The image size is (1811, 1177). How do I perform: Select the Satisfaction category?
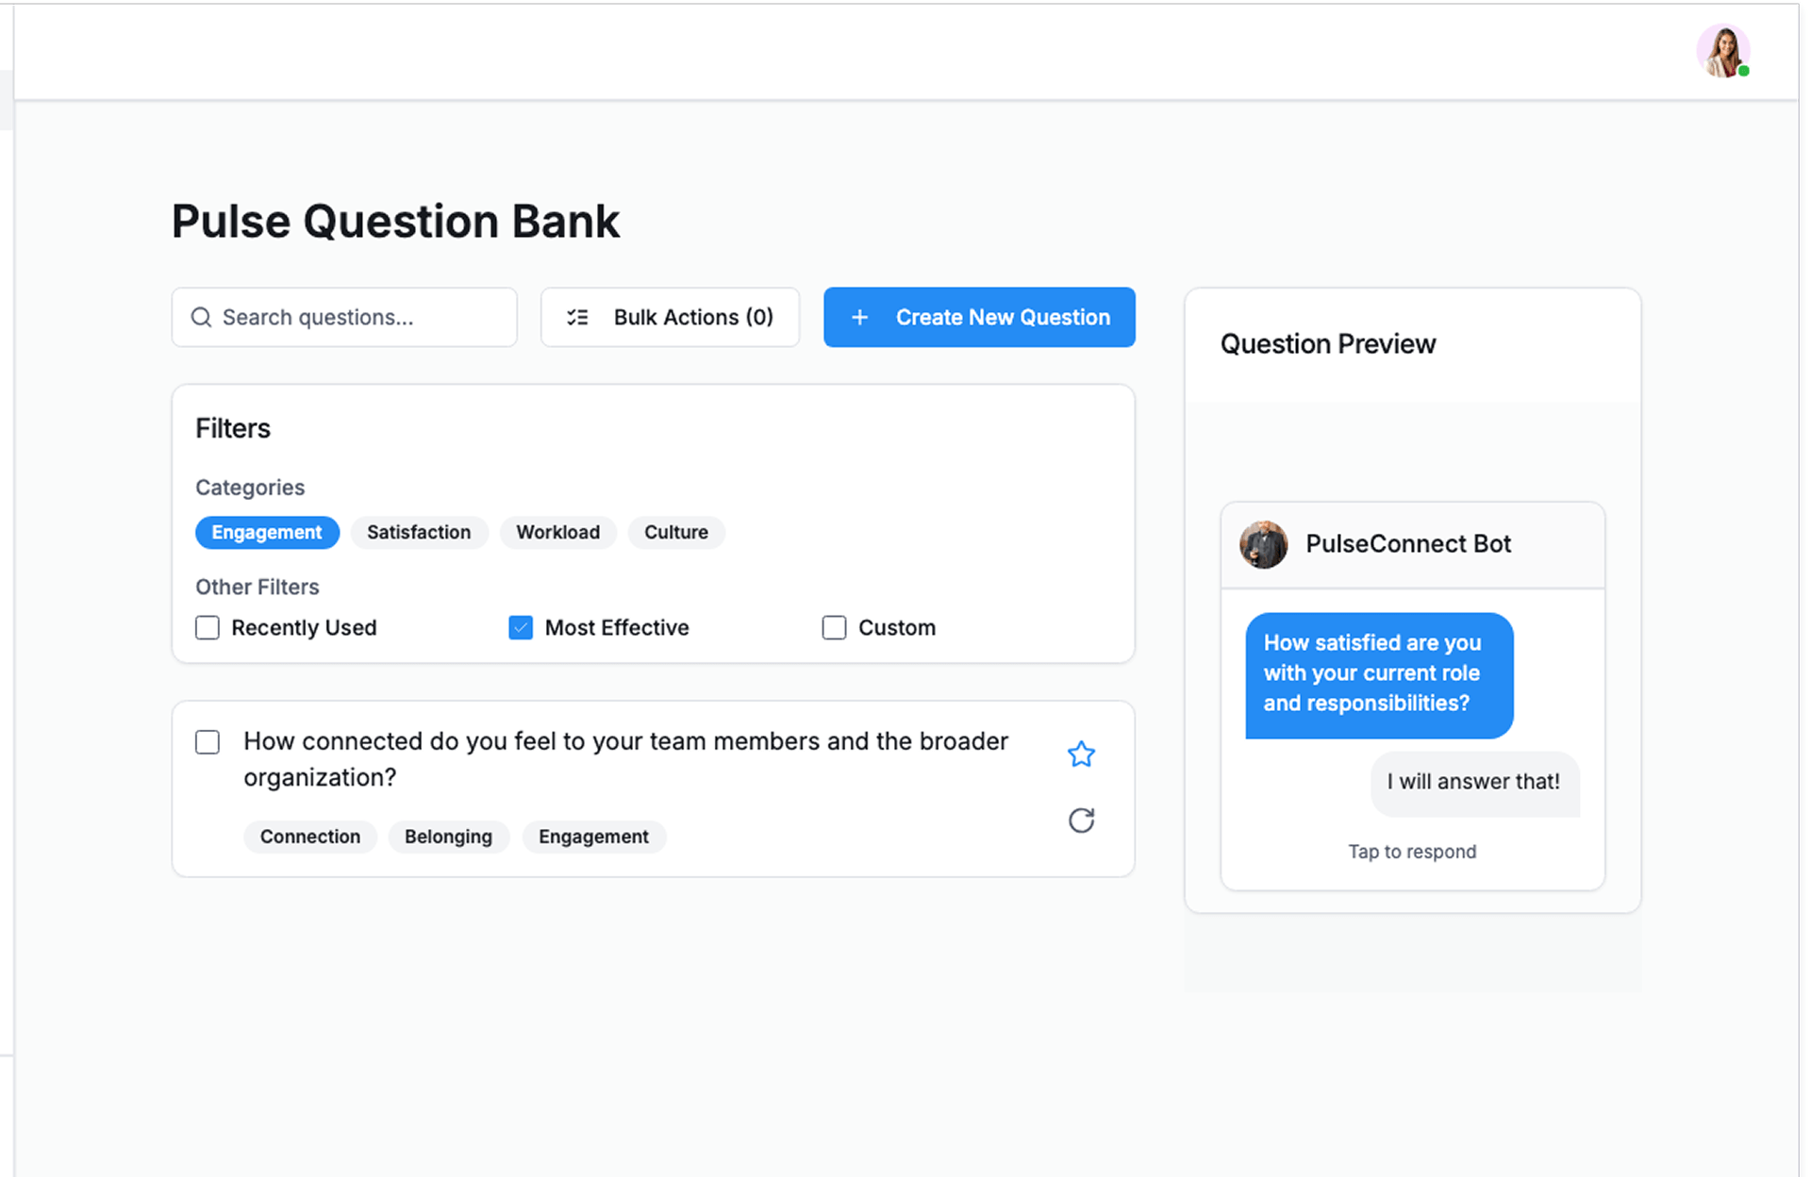(419, 533)
